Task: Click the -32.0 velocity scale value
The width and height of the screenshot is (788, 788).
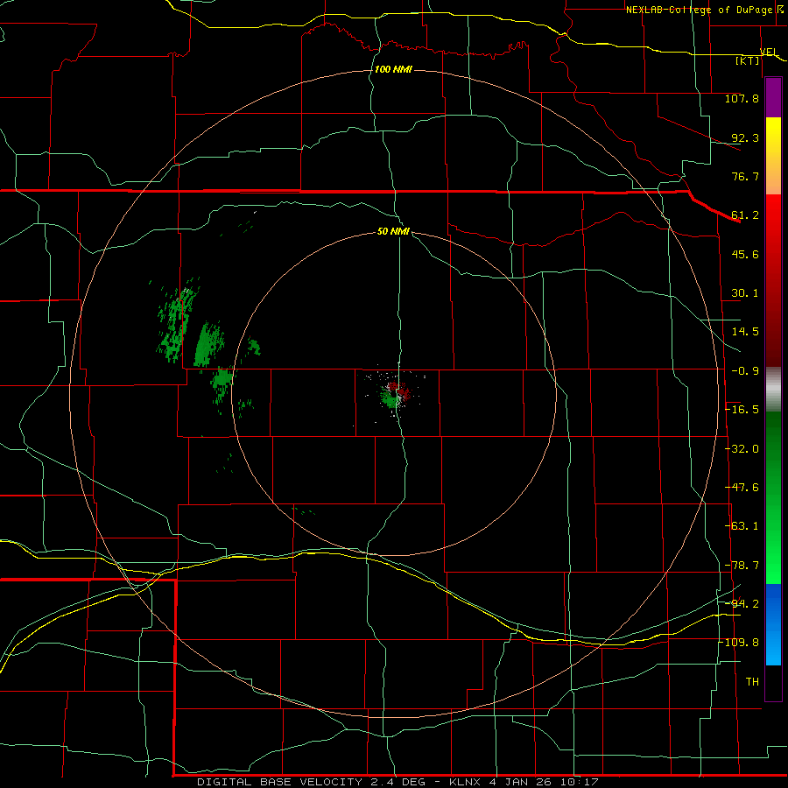Action: pyautogui.click(x=742, y=449)
